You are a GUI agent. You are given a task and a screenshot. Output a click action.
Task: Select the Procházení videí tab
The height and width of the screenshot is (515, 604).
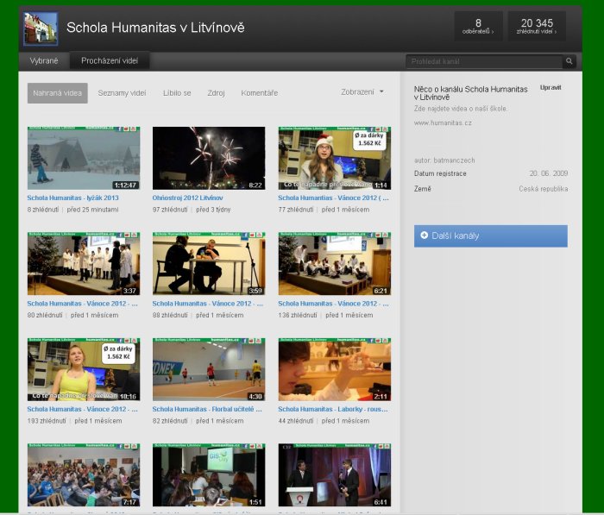[x=110, y=61]
